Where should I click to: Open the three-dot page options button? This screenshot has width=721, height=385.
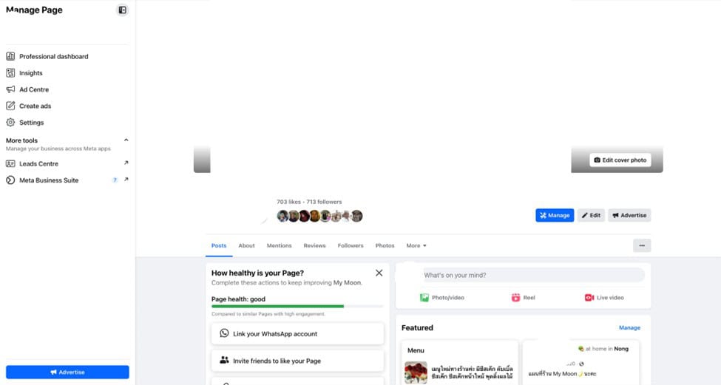[642, 246]
